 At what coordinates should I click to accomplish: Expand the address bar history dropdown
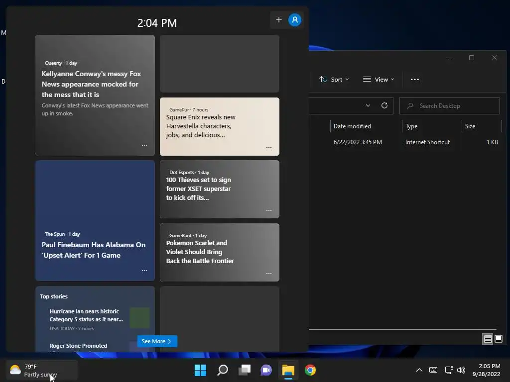pyautogui.click(x=368, y=105)
